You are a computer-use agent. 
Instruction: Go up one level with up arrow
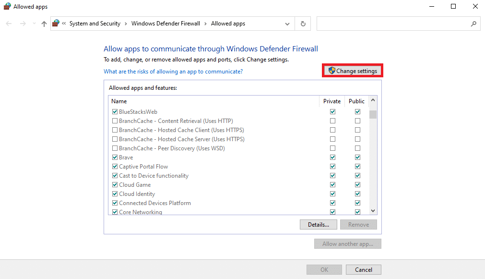(44, 24)
